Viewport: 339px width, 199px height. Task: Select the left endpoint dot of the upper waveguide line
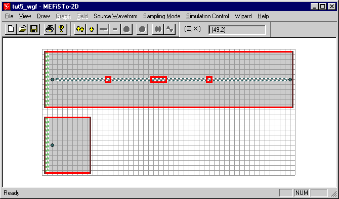tap(52, 80)
